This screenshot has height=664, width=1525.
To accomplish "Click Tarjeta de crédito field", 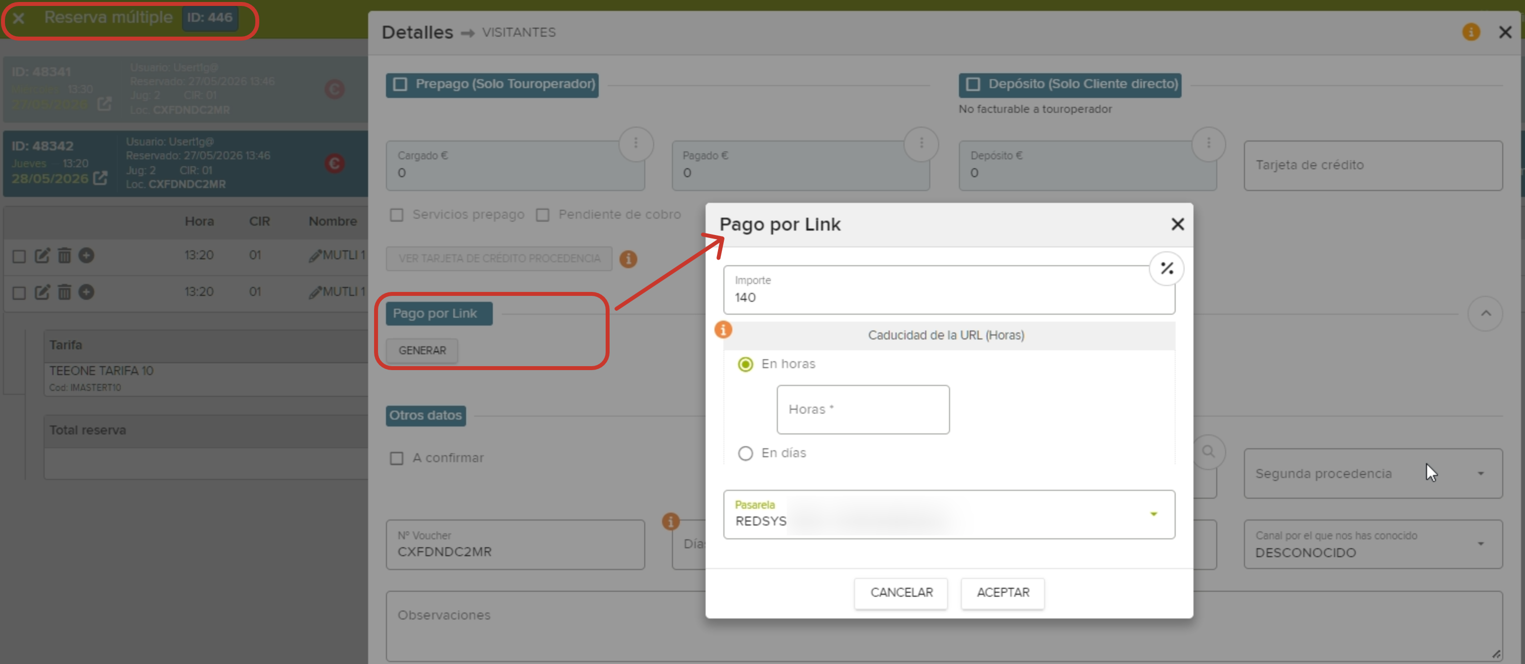I will pos(1373,166).
